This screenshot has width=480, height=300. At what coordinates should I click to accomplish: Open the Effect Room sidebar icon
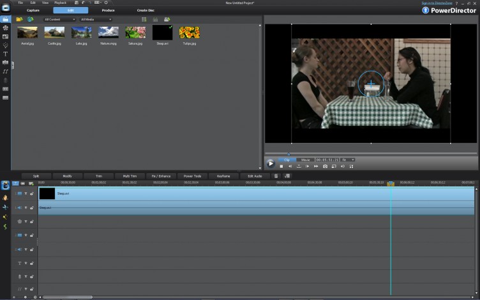coord(5,28)
